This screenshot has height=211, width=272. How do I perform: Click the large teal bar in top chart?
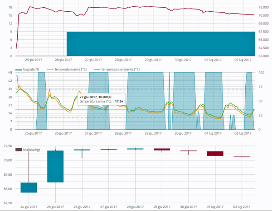[159, 44]
